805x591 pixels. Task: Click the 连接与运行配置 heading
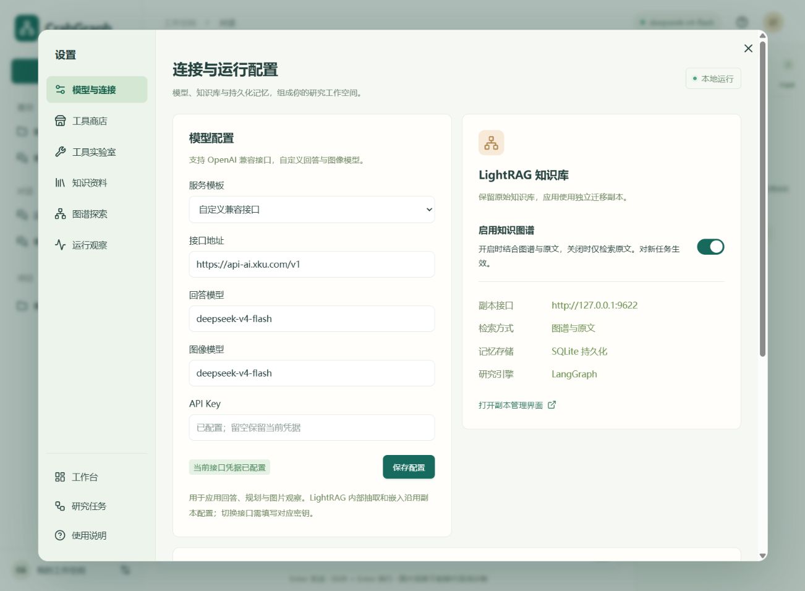pyautogui.click(x=225, y=70)
